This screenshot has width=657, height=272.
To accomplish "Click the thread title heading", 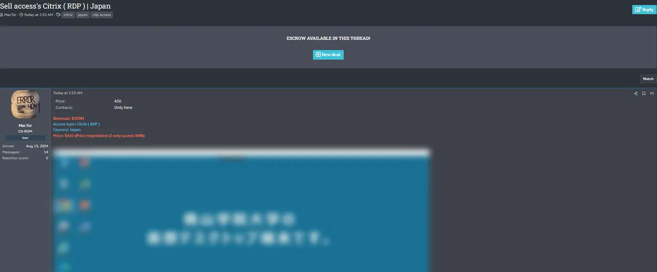I will (55, 6).
